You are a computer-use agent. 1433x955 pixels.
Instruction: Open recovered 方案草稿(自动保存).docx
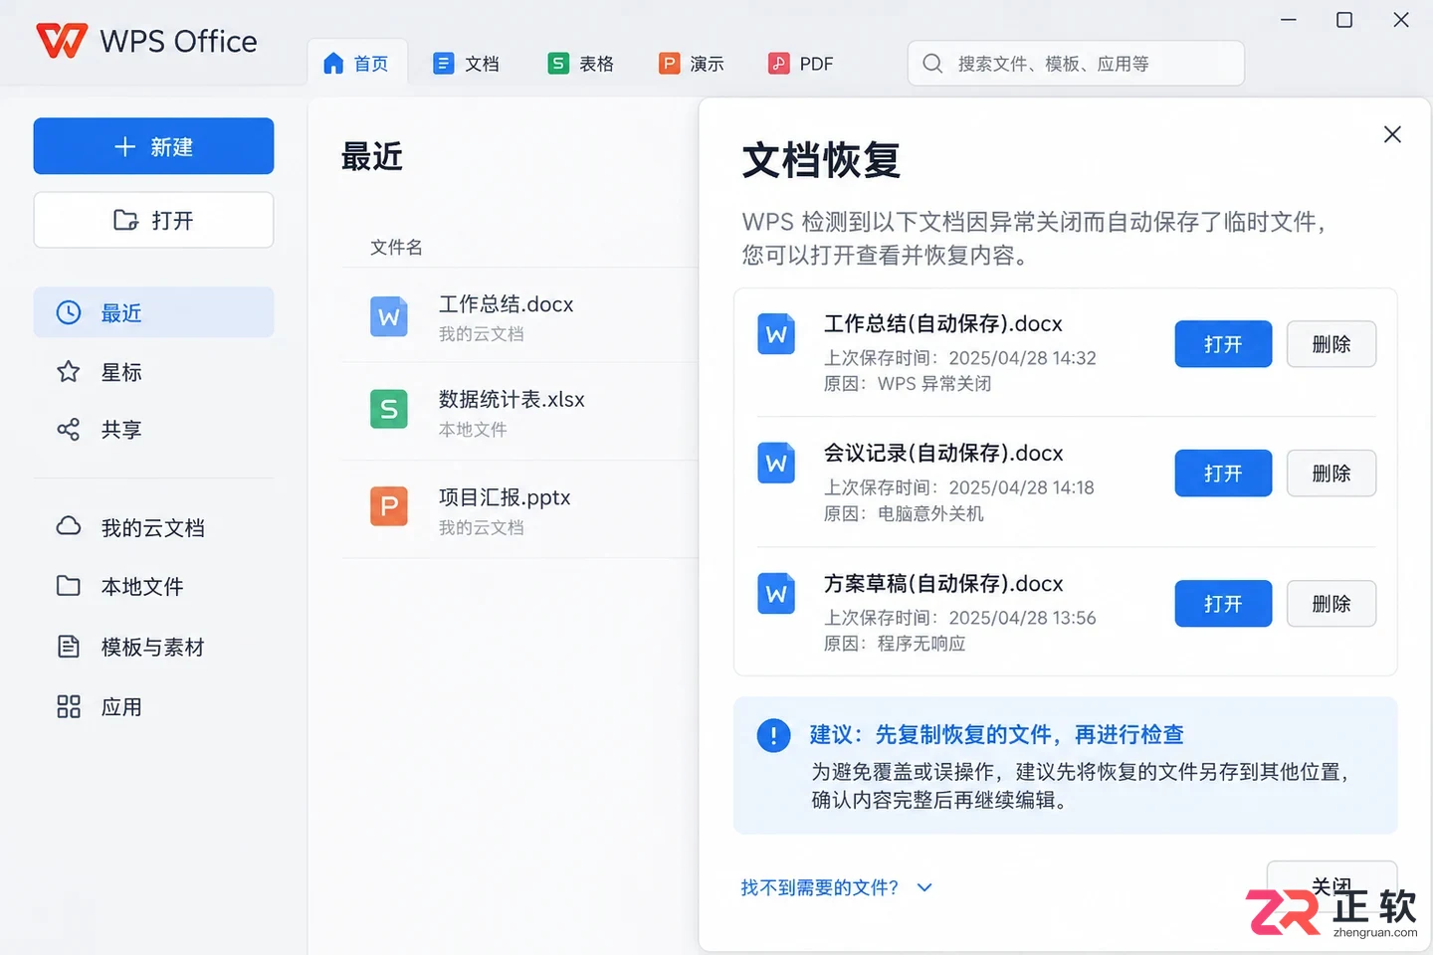[x=1223, y=604]
